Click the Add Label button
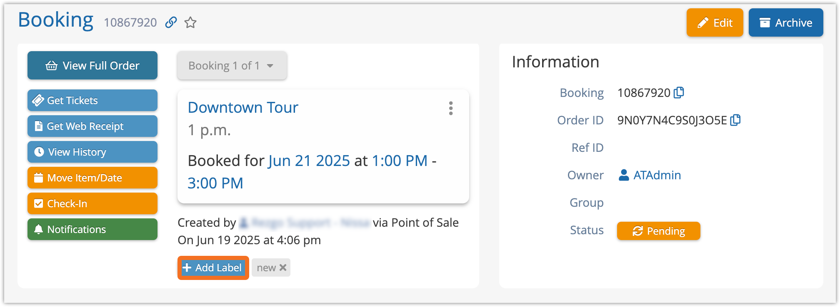Viewport: 840px width, 307px height. click(x=213, y=267)
